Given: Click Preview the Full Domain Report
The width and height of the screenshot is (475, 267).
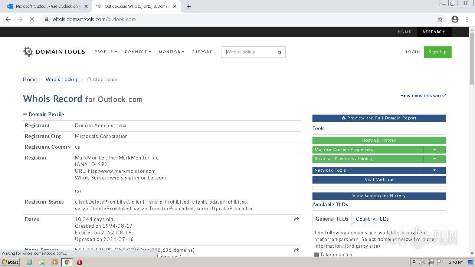Looking at the screenshot, I should point(379,118).
